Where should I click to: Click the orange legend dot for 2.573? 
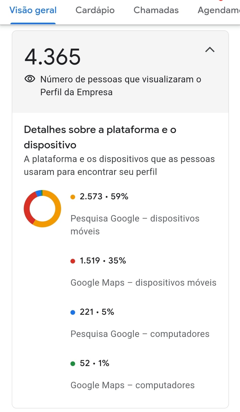(73, 197)
